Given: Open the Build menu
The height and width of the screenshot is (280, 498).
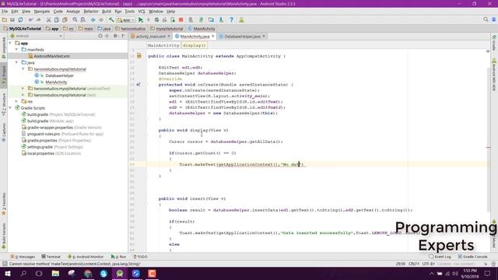Looking at the screenshot, I should click(x=107, y=12).
